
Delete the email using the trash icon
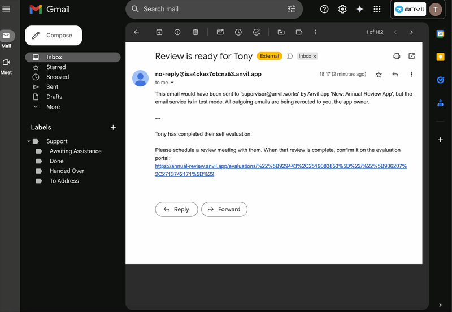(x=195, y=32)
